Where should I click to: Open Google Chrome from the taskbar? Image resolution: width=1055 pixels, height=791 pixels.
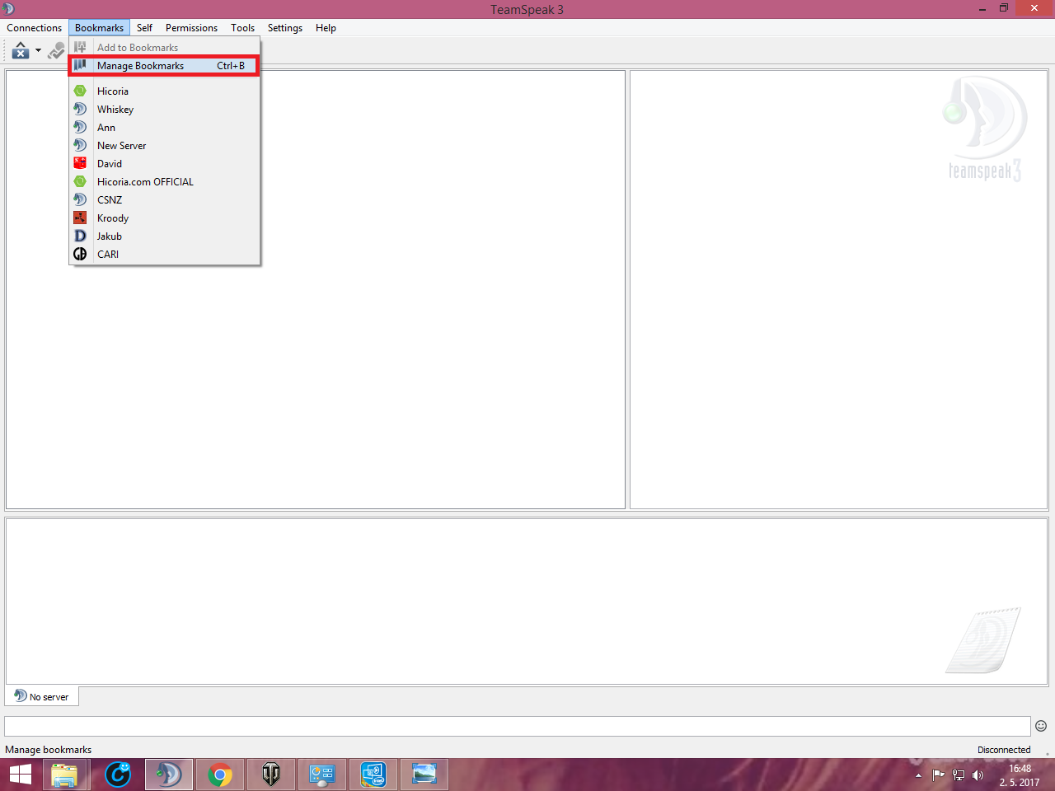coord(220,775)
